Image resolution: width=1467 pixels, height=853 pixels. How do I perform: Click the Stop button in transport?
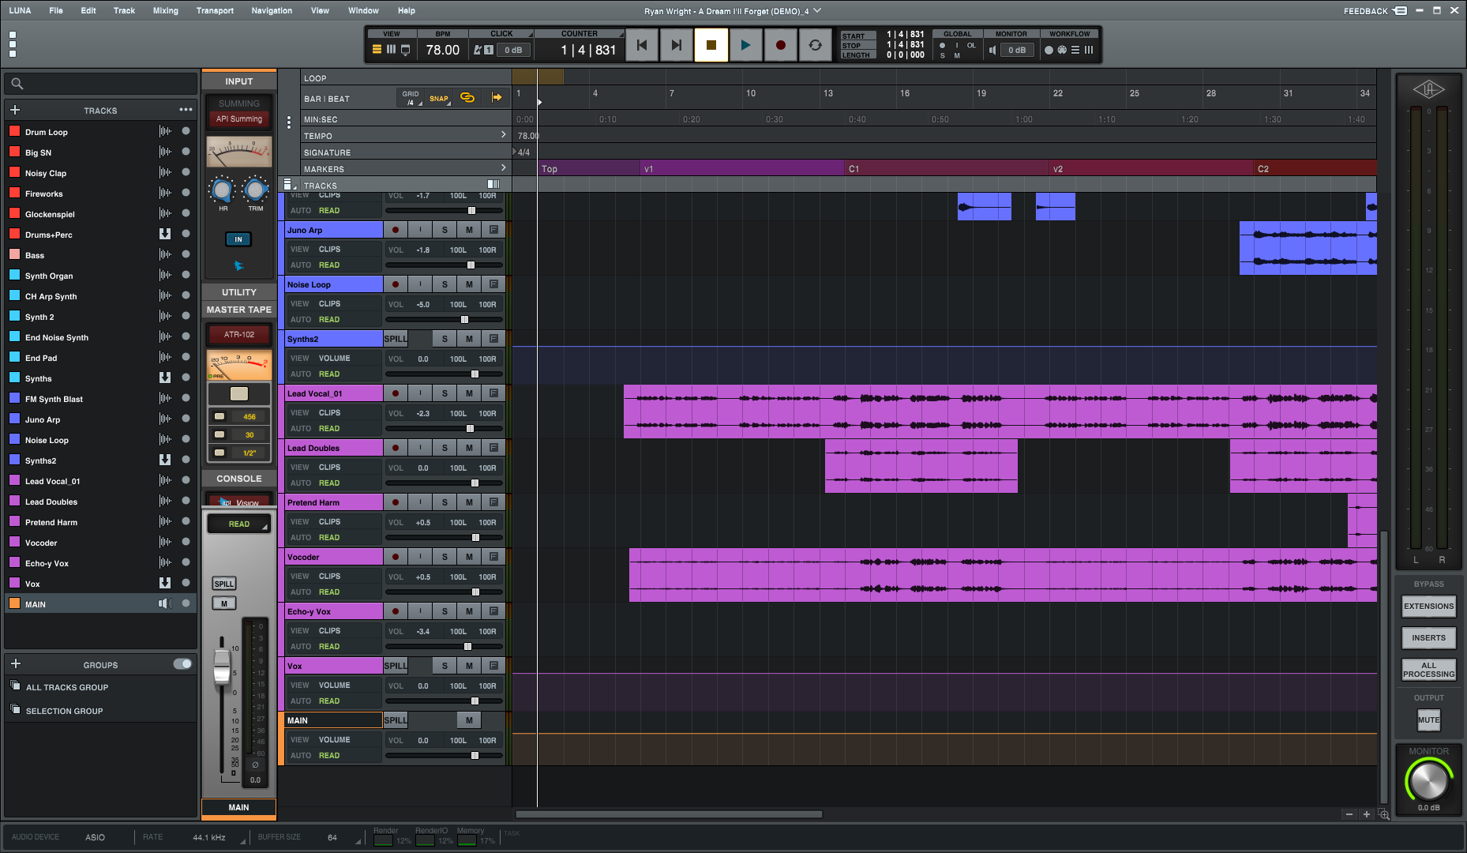click(711, 46)
